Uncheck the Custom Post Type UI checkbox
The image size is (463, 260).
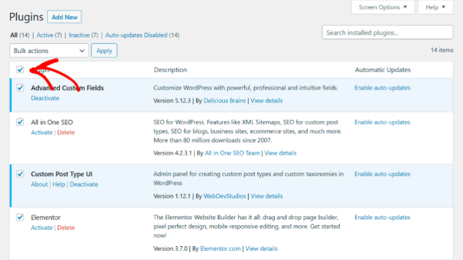[x=20, y=174]
